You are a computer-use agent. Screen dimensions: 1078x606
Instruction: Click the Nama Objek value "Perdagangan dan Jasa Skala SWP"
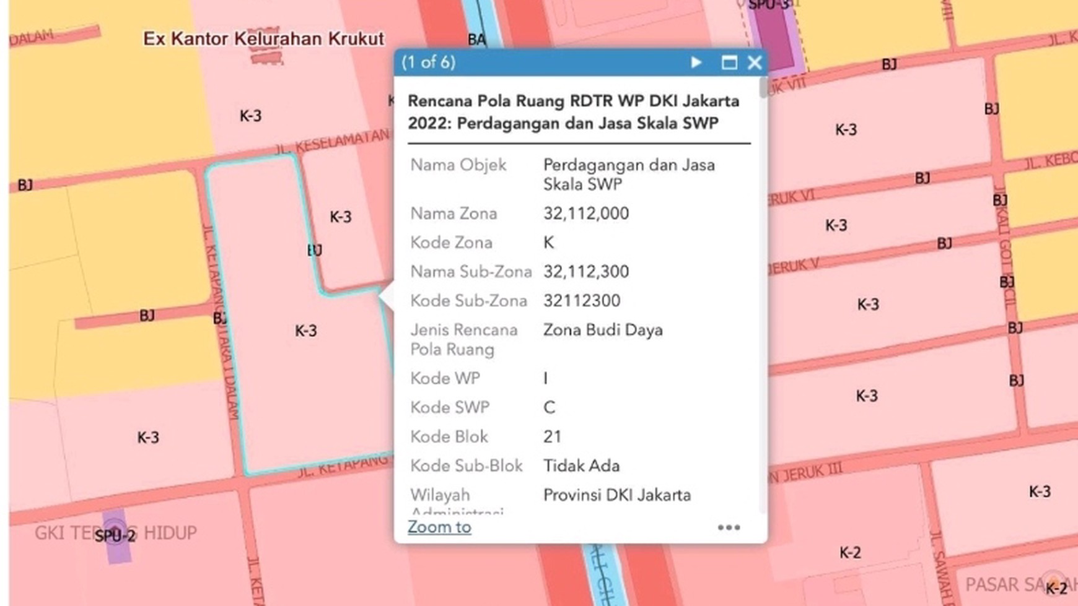629,175
